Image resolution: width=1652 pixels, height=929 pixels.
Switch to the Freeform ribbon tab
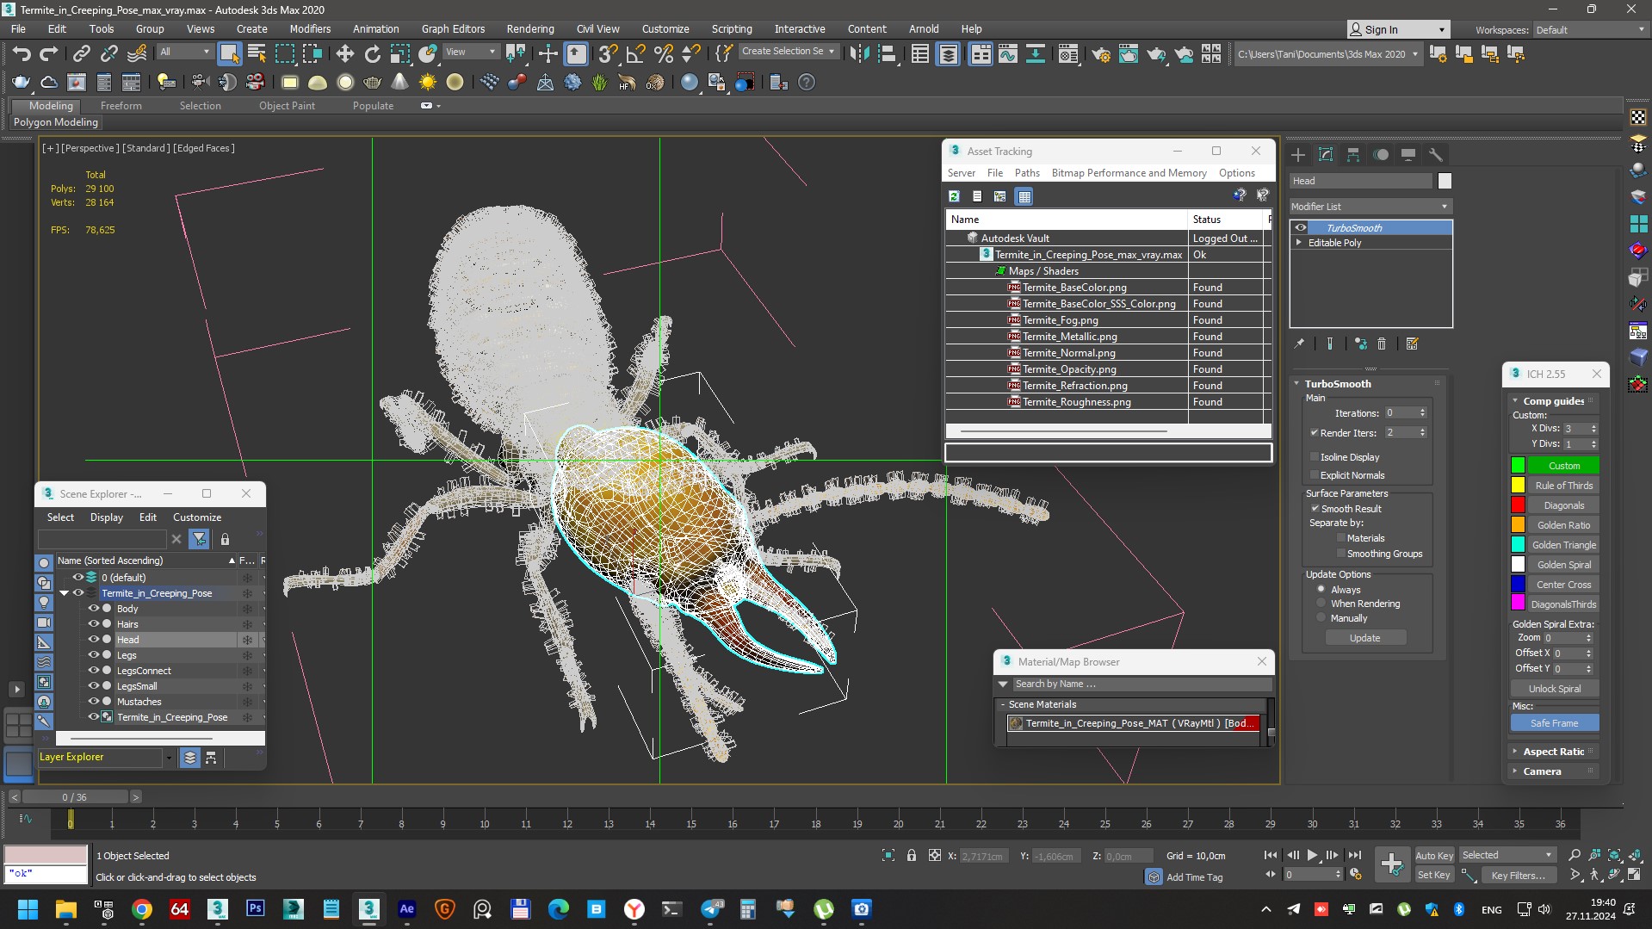pos(121,106)
